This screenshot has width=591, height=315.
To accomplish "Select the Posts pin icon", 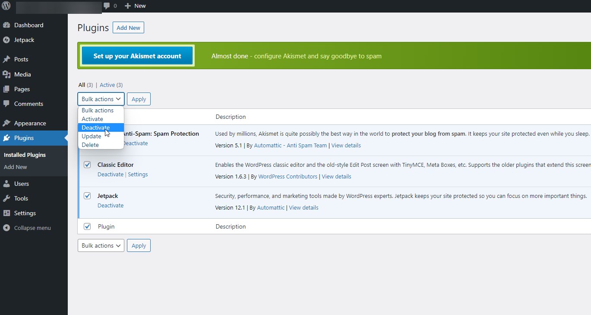I will (7, 59).
